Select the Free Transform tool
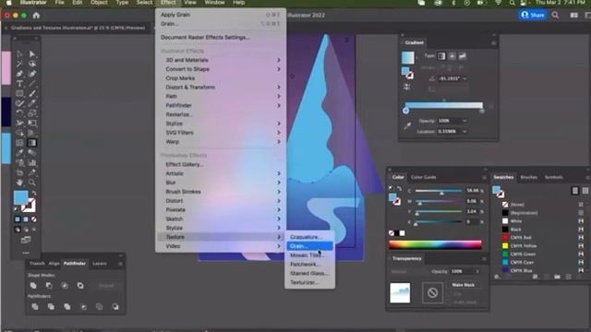 click(x=32, y=123)
